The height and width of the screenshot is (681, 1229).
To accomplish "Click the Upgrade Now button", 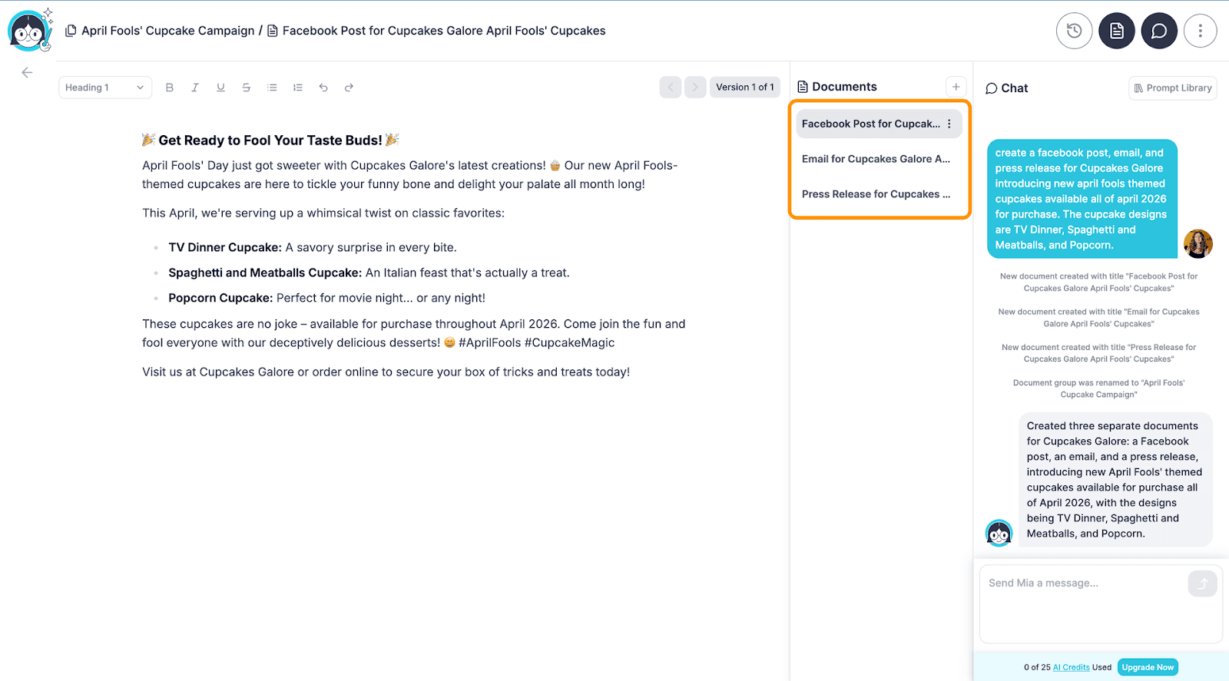I will pos(1148,667).
